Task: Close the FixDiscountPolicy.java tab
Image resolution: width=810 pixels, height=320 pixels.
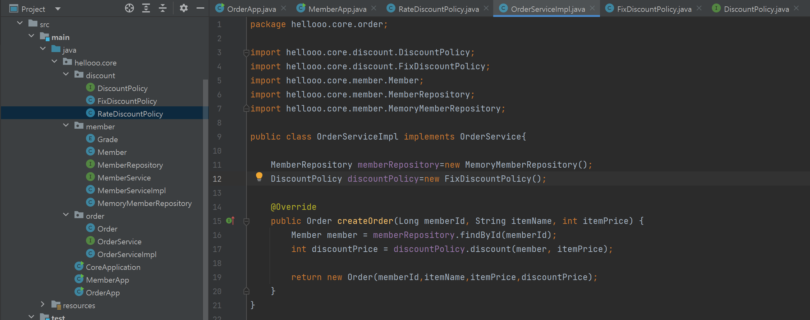Action: point(699,8)
